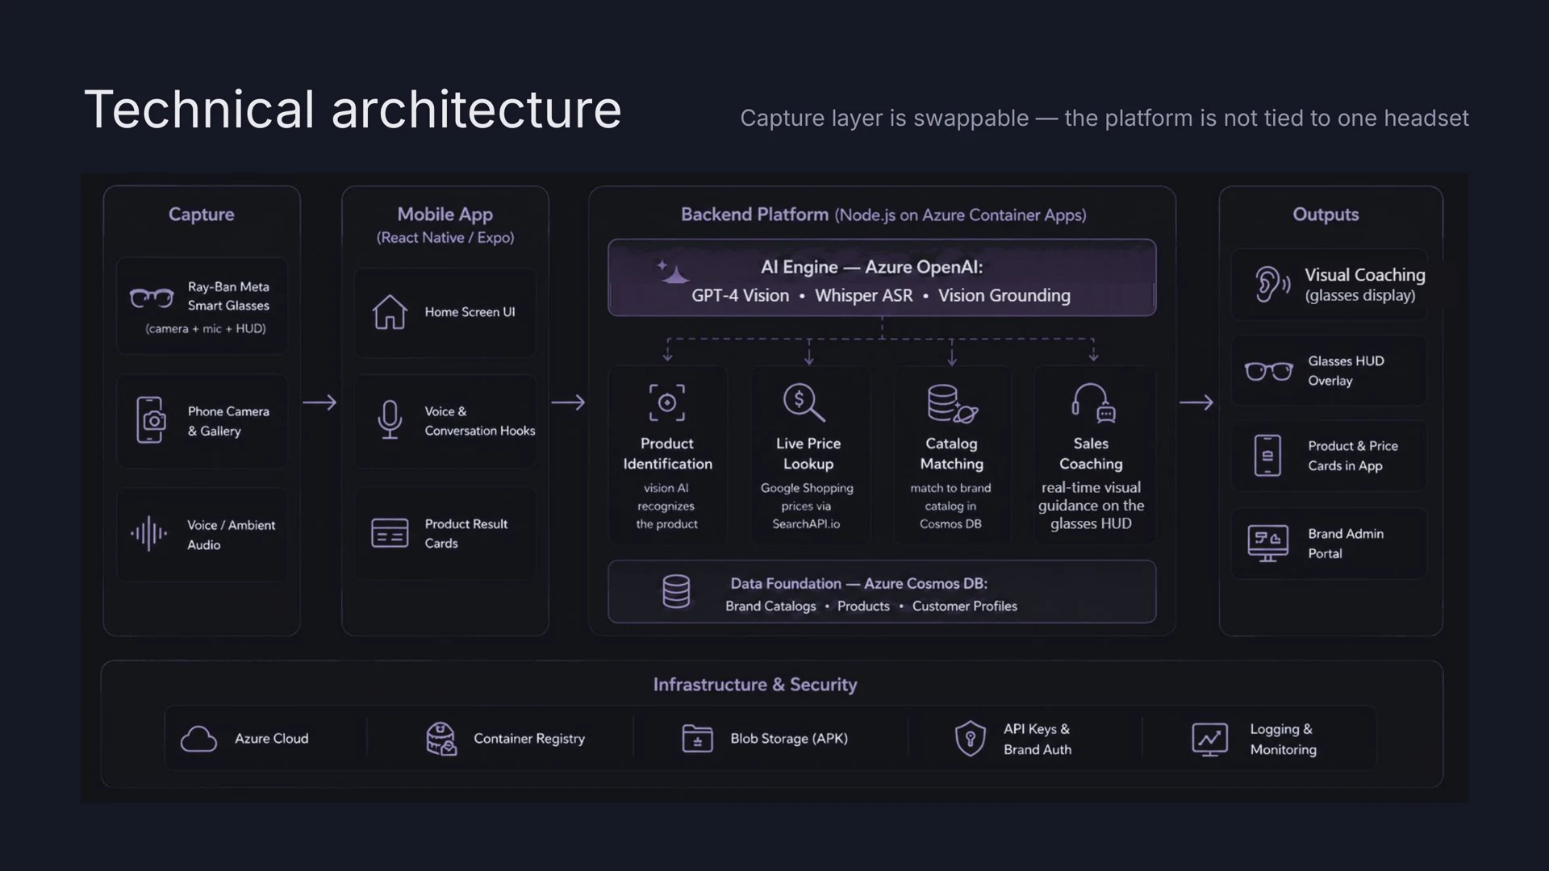Click the Logging & Monitoring chart icon

click(x=1210, y=740)
